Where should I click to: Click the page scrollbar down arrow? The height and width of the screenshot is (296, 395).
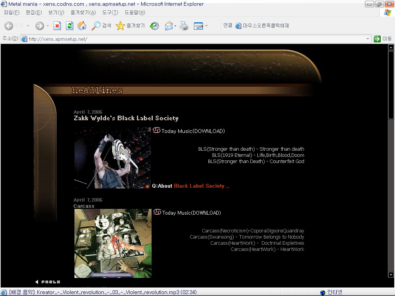point(391,274)
